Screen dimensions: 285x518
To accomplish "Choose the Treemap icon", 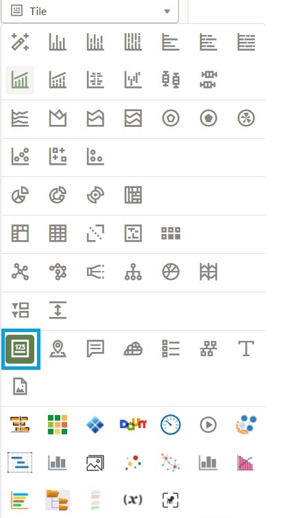I will click(x=134, y=195).
